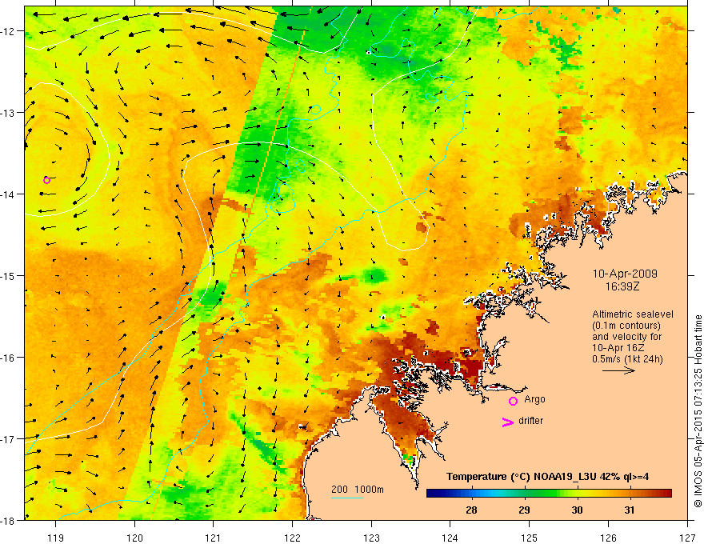Click the longitude label 127
Viewport: 704px width, 544px height.
(687, 538)
